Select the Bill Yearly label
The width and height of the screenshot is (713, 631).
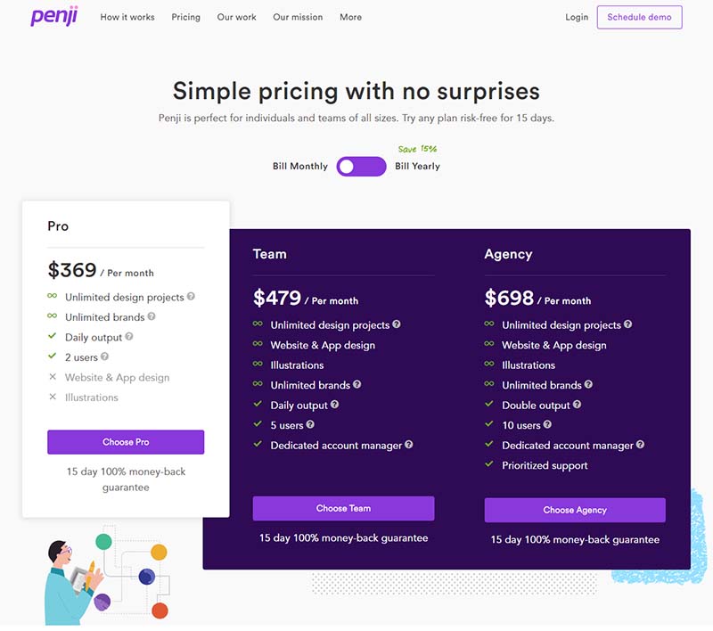[x=417, y=167]
